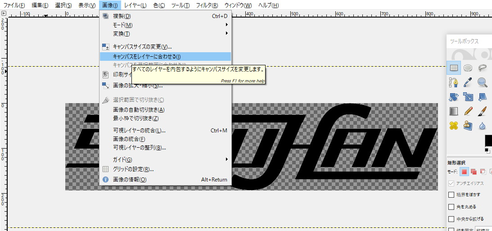Viewport: 492px width, 231px height.
Task: Open ファイル(F) menu
Action: 14,5
